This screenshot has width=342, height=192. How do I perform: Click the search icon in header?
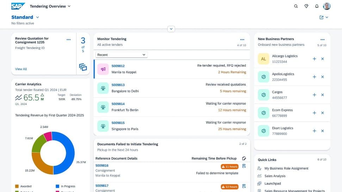tap(296, 6)
